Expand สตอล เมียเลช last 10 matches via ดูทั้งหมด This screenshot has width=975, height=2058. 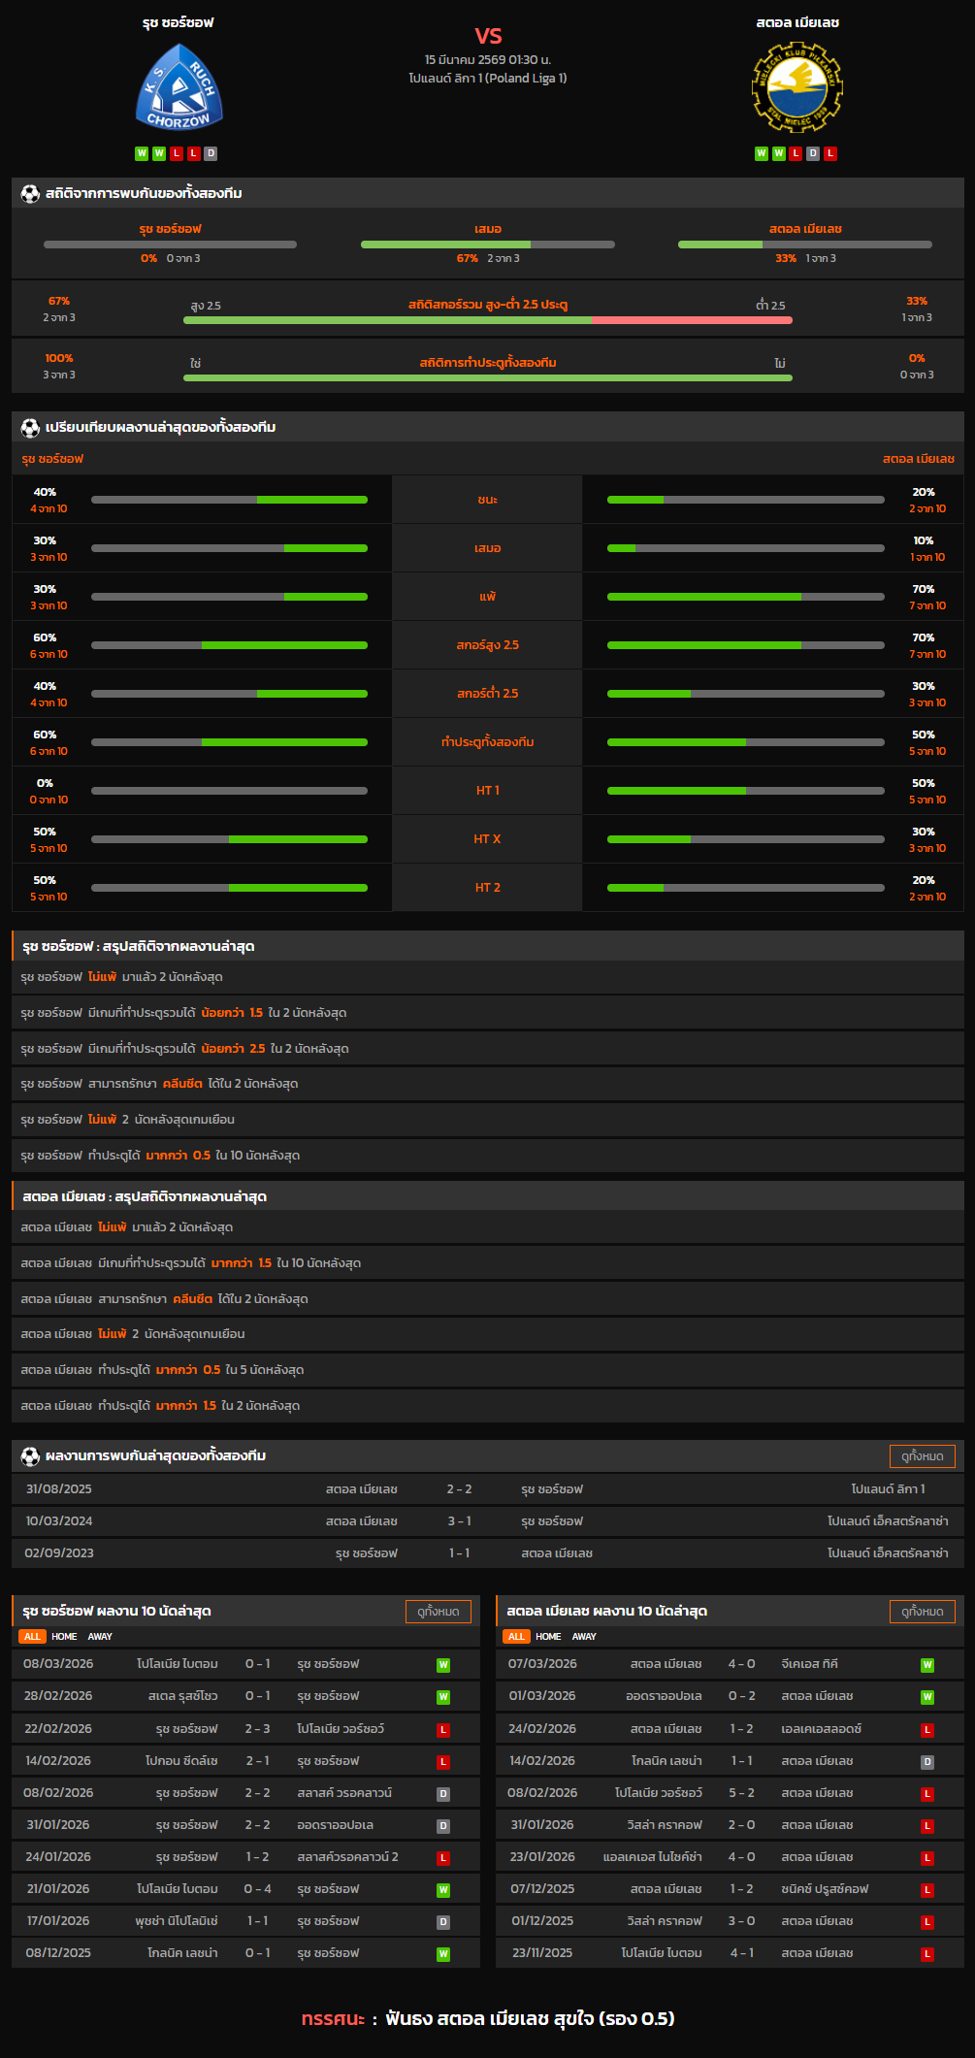pyautogui.click(x=922, y=1611)
